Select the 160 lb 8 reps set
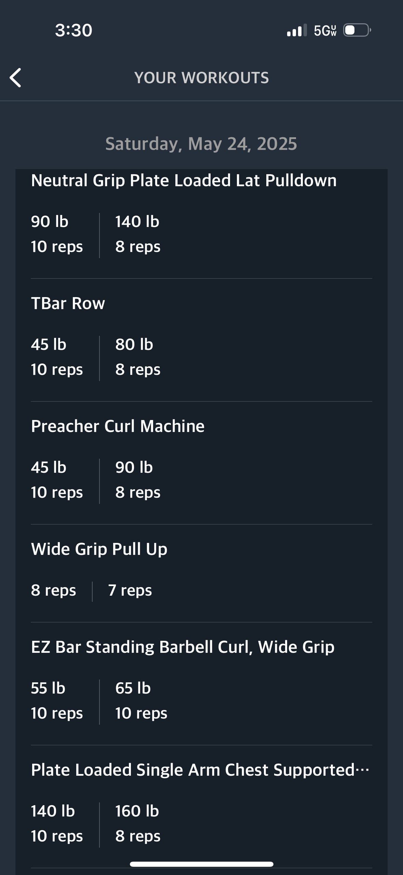This screenshot has height=875, width=403. 138,824
